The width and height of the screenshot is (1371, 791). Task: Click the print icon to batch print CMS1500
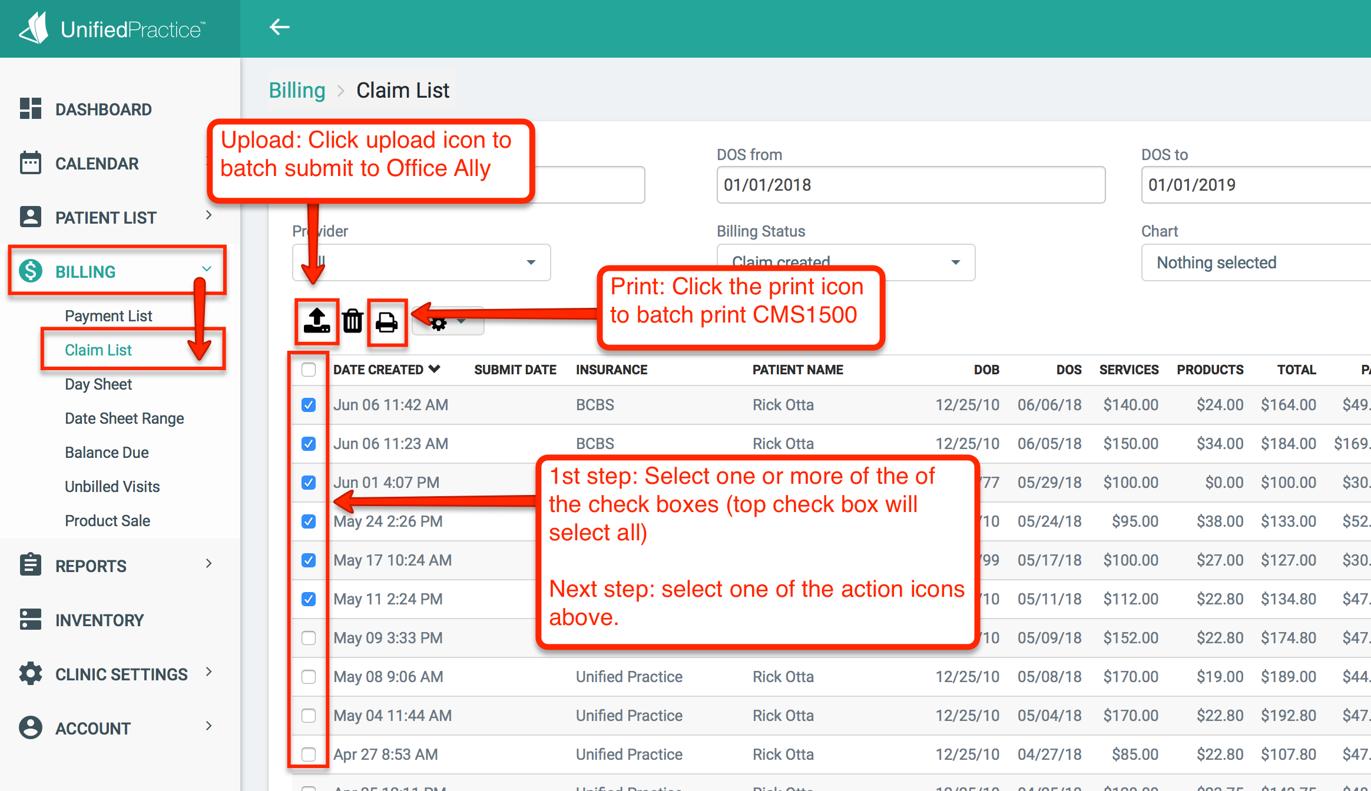click(387, 321)
